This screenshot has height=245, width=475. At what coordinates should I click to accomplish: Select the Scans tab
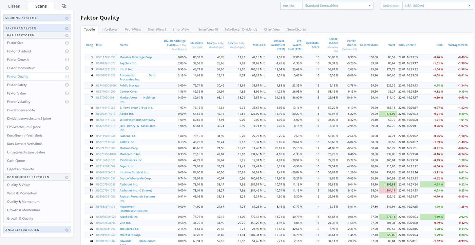pyautogui.click(x=41, y=6)
